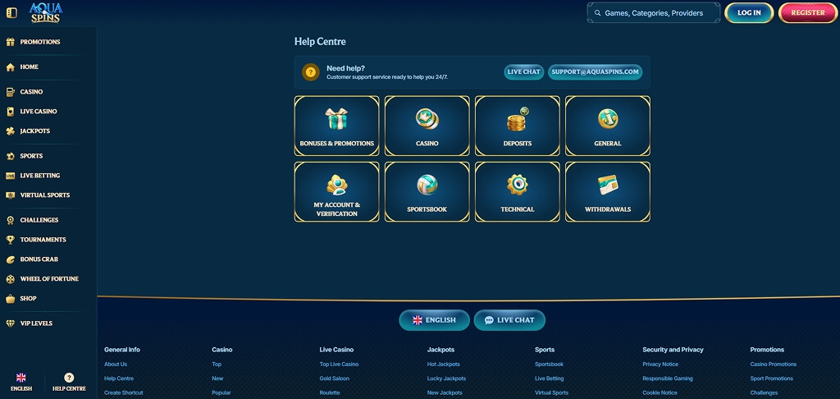Open the New link under Casino footer
The image size is (840, 399).
coord(217,378)
